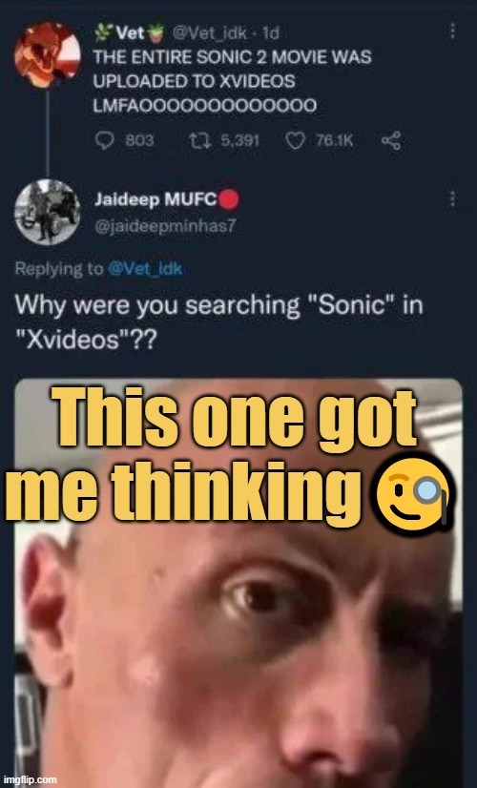View the 5,391 retweets count
This screenshot has height=788, width=477.
coord(240,140)
